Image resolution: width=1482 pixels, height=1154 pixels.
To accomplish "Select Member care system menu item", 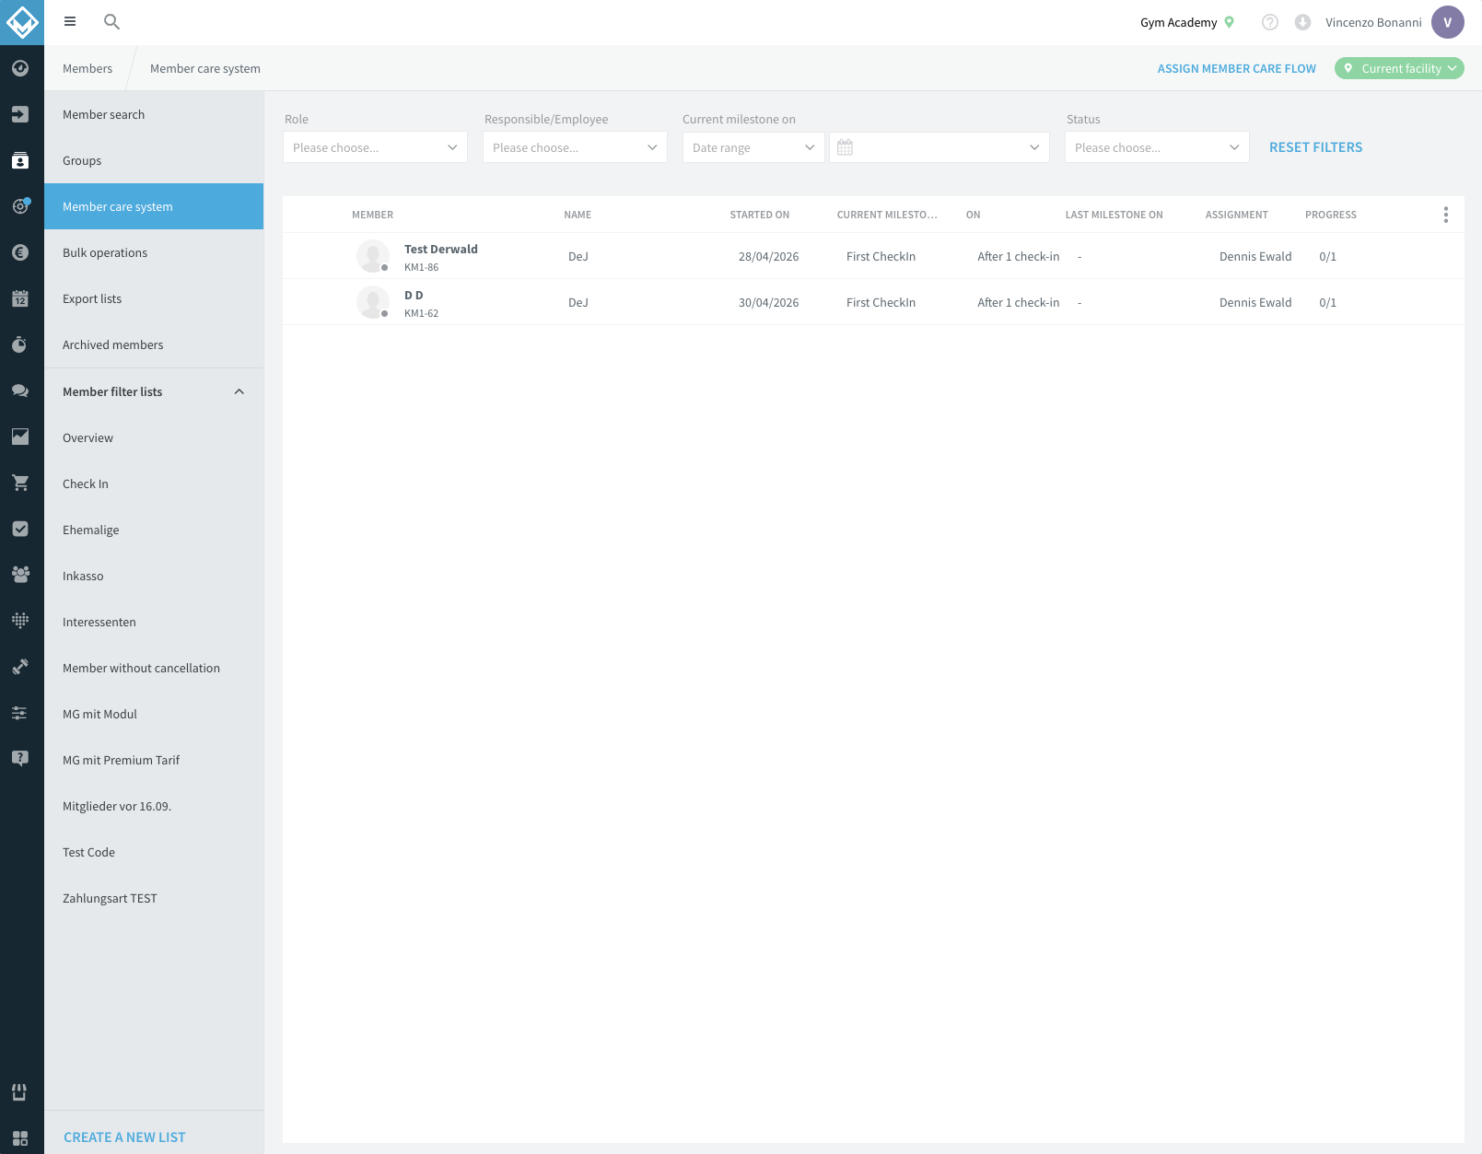I will point(154,206).
